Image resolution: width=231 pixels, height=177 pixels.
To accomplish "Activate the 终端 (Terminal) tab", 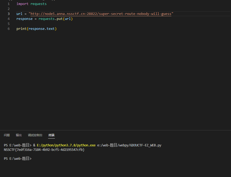I will click(51, 135).
